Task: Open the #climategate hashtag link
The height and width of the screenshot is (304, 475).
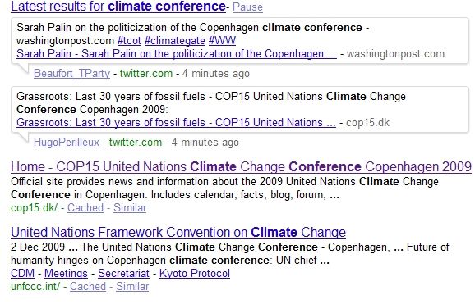Action: click(x=175, y=40)
